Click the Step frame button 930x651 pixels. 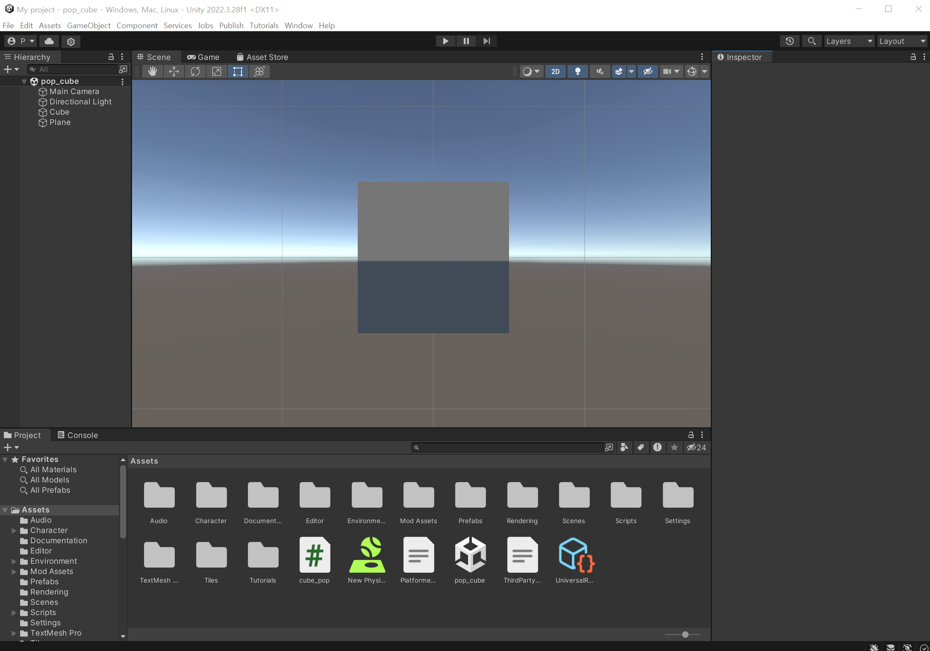click(487, 41)
